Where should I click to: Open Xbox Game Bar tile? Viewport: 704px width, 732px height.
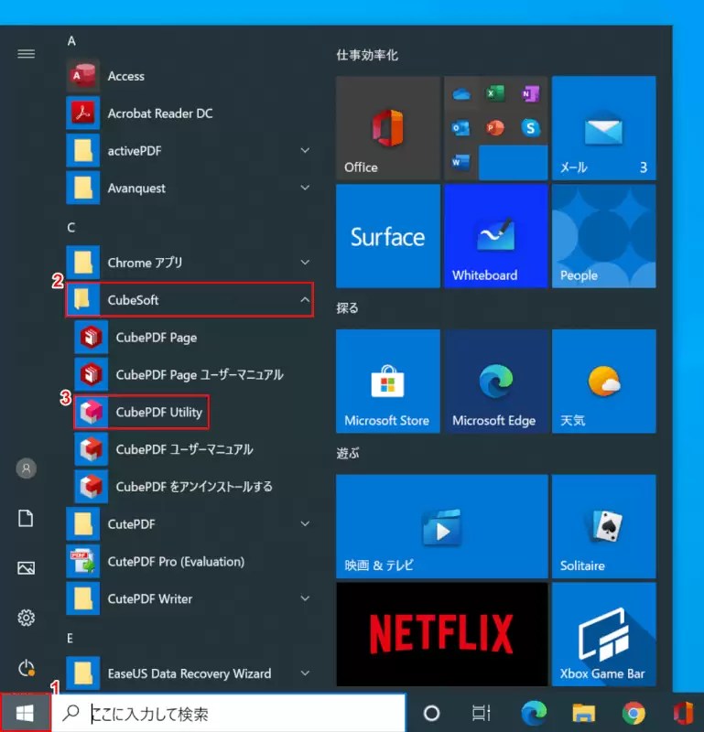(603, 634)
